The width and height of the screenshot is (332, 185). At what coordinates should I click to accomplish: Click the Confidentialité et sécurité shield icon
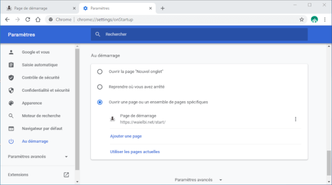[11, 90]
